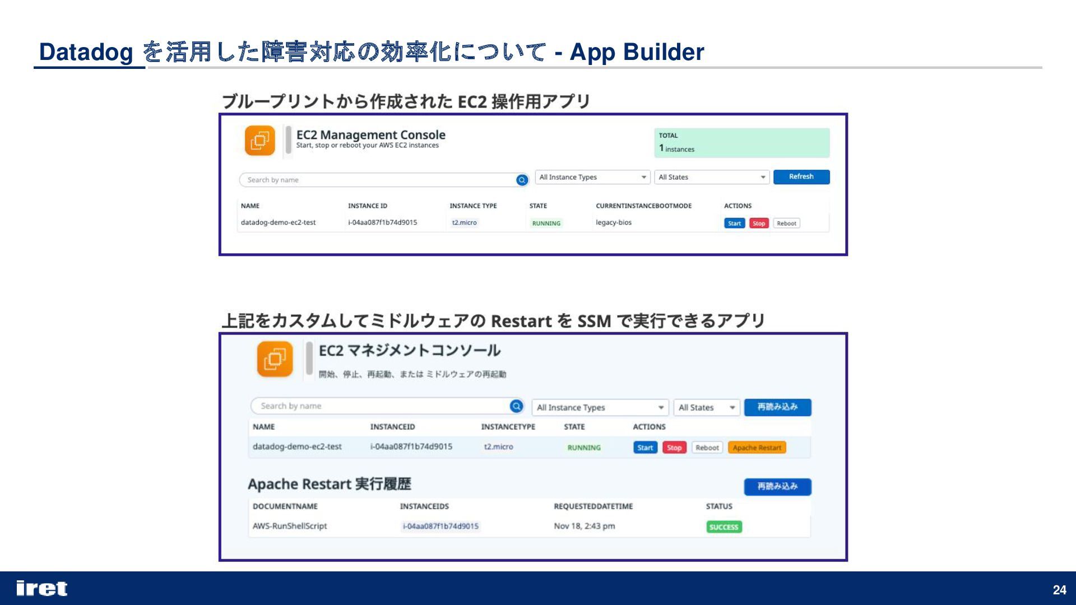Click instance ID in lower instance table
This screenshot has height=605, width=1076.
point(411,446)
